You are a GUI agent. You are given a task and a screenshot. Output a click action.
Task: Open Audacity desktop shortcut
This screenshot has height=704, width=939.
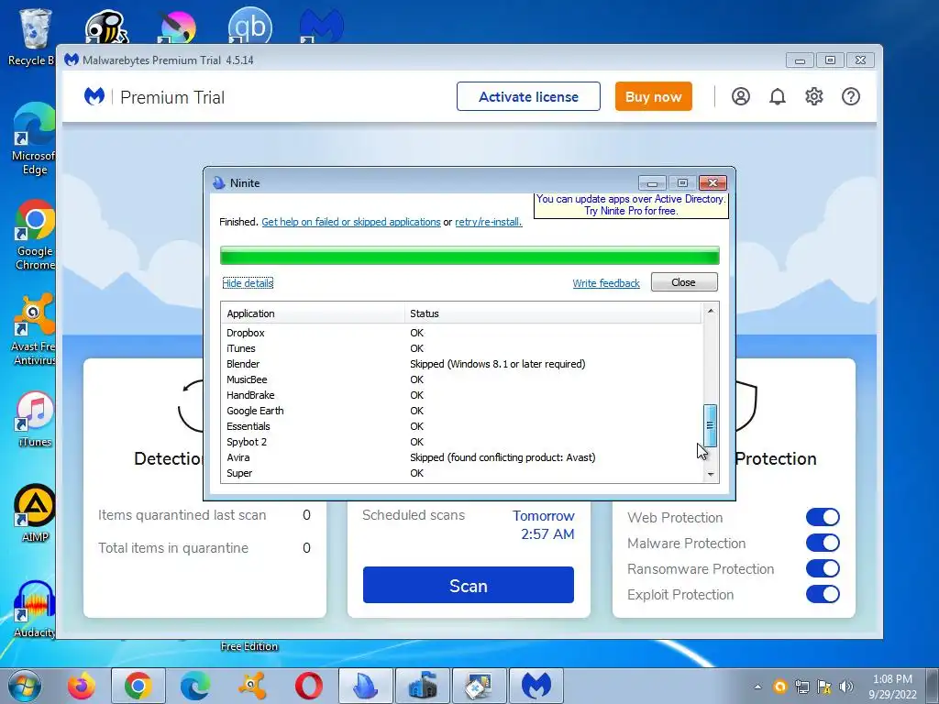[35, 610]
